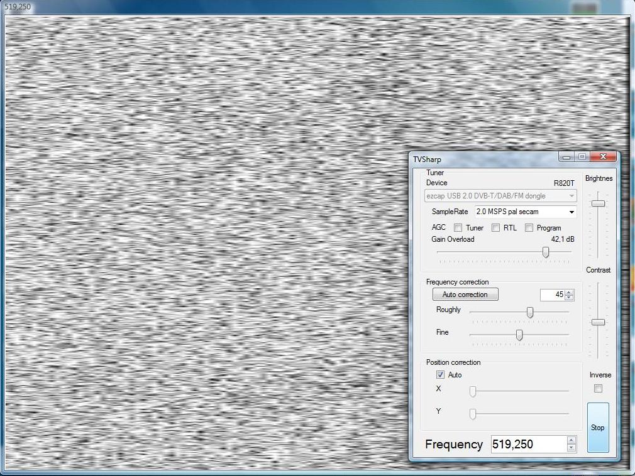
Task: Enable the Tuner AGC checkbox
Action: click(x=458, y=228)
